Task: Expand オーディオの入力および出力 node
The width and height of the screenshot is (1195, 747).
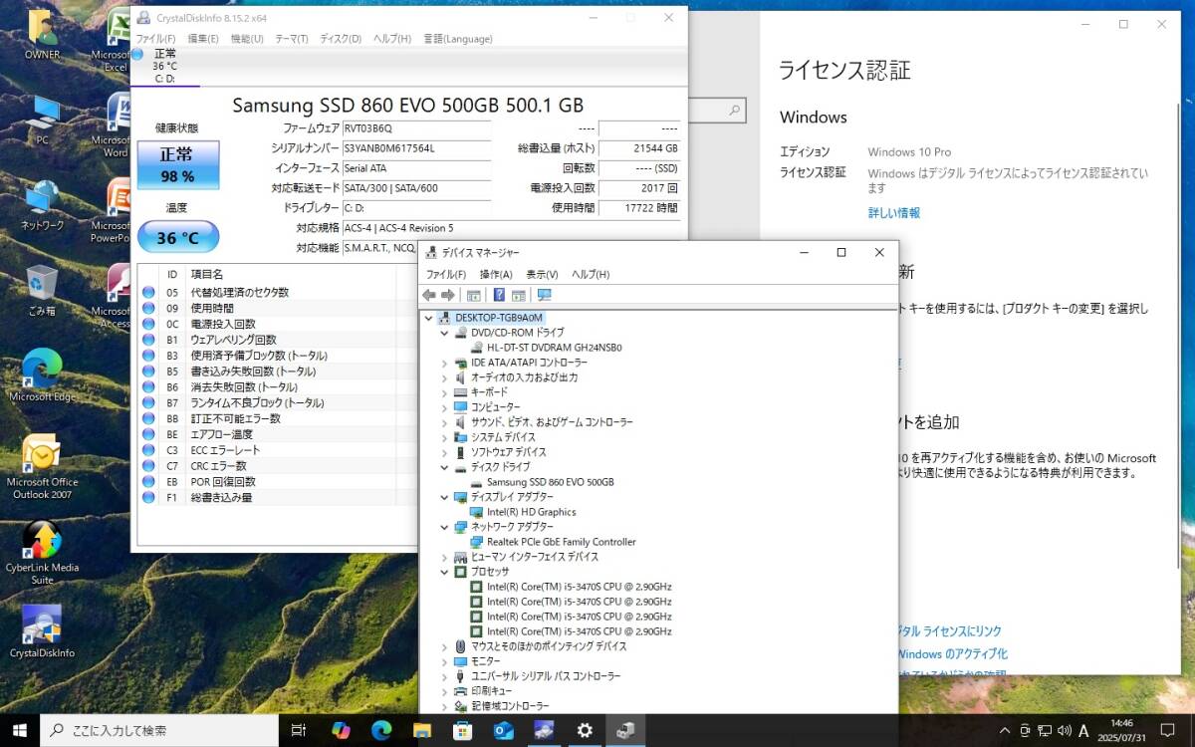Action: [x=444, y=377]
